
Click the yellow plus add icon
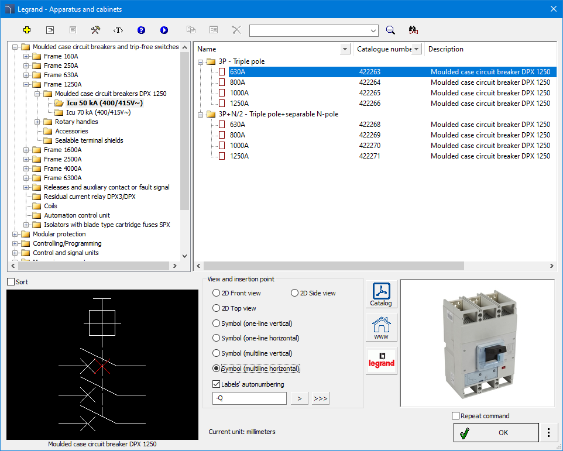coord(27,30)
